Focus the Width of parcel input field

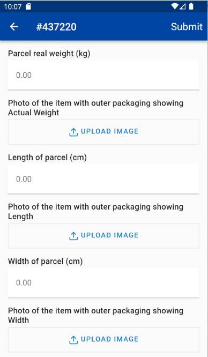103,283
